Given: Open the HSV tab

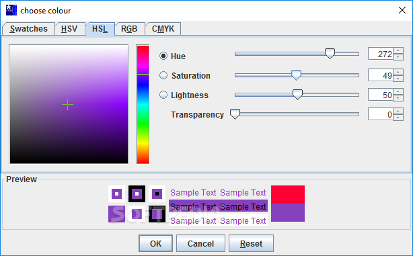Looking at the screenshot, I should tap(69, 29).
